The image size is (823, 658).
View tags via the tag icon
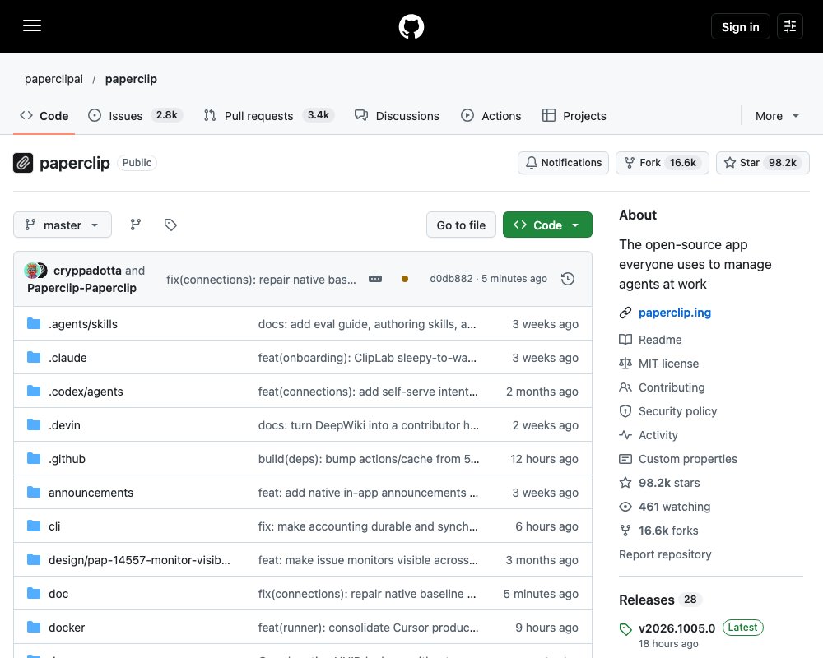pyautogui.click(x=170, y=225)
